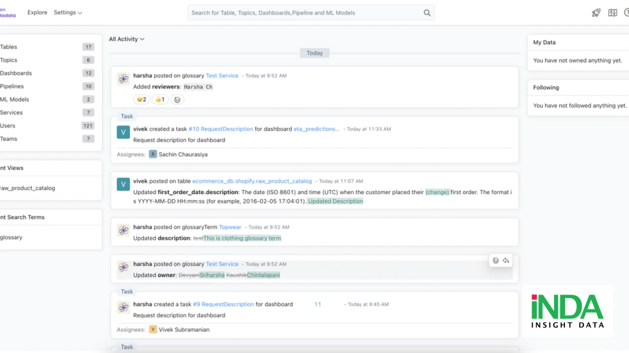Click the Today at 11:33 AM timestamp
This screenshot has height=353, width=629.
tap(369, 129)
